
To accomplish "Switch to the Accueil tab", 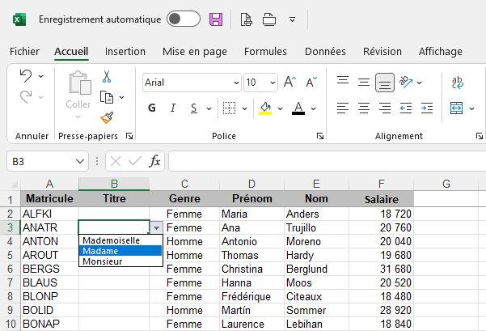I will pyautogui.click(x=71, y=52).
